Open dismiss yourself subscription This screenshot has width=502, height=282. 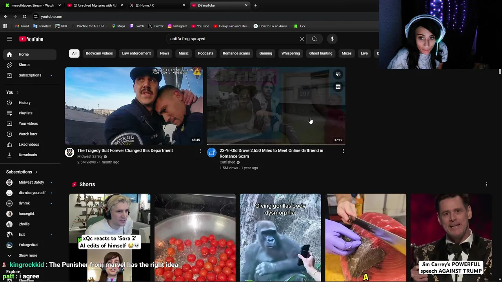(30, 193)
